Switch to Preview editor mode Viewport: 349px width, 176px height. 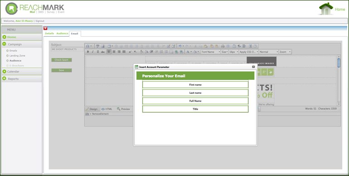(123, 109)
